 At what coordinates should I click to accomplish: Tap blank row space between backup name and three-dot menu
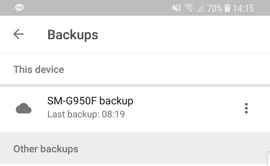pos(187,108)
